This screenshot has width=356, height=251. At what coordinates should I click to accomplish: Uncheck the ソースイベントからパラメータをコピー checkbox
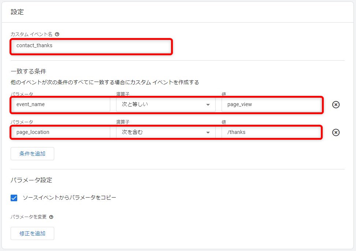pyautogui.click(x=14, y=198)
